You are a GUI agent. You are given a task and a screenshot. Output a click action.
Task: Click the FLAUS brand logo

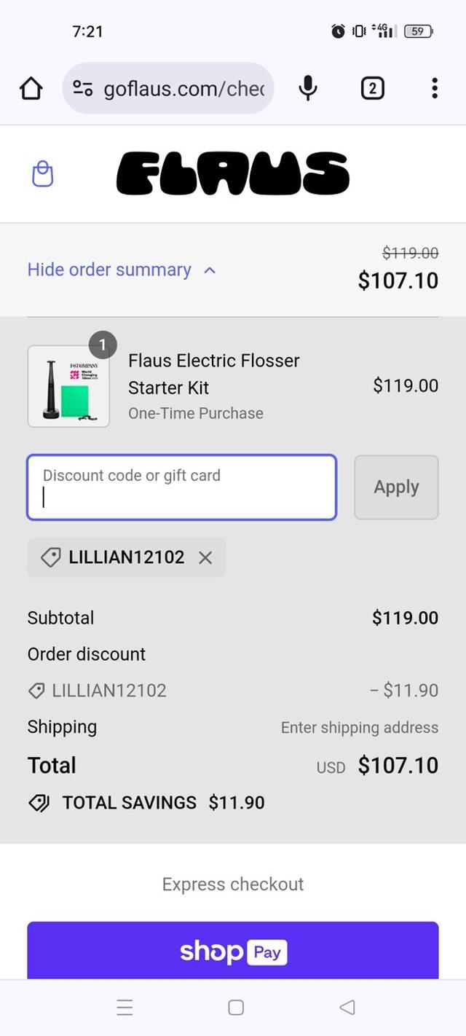(x=233, y=174)
